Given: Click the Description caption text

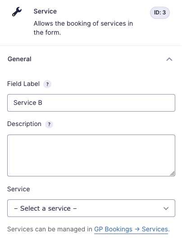Looking at the screenshot, I should (x=24, y=124).
